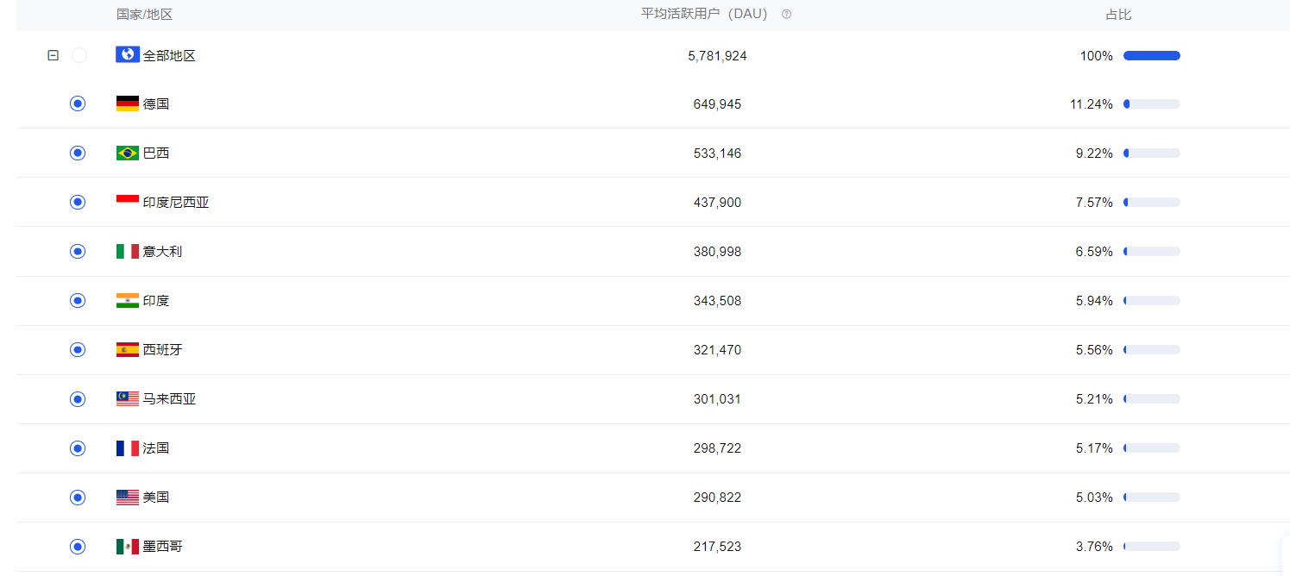Click the Indonesia flag icon

pos(127,203)
